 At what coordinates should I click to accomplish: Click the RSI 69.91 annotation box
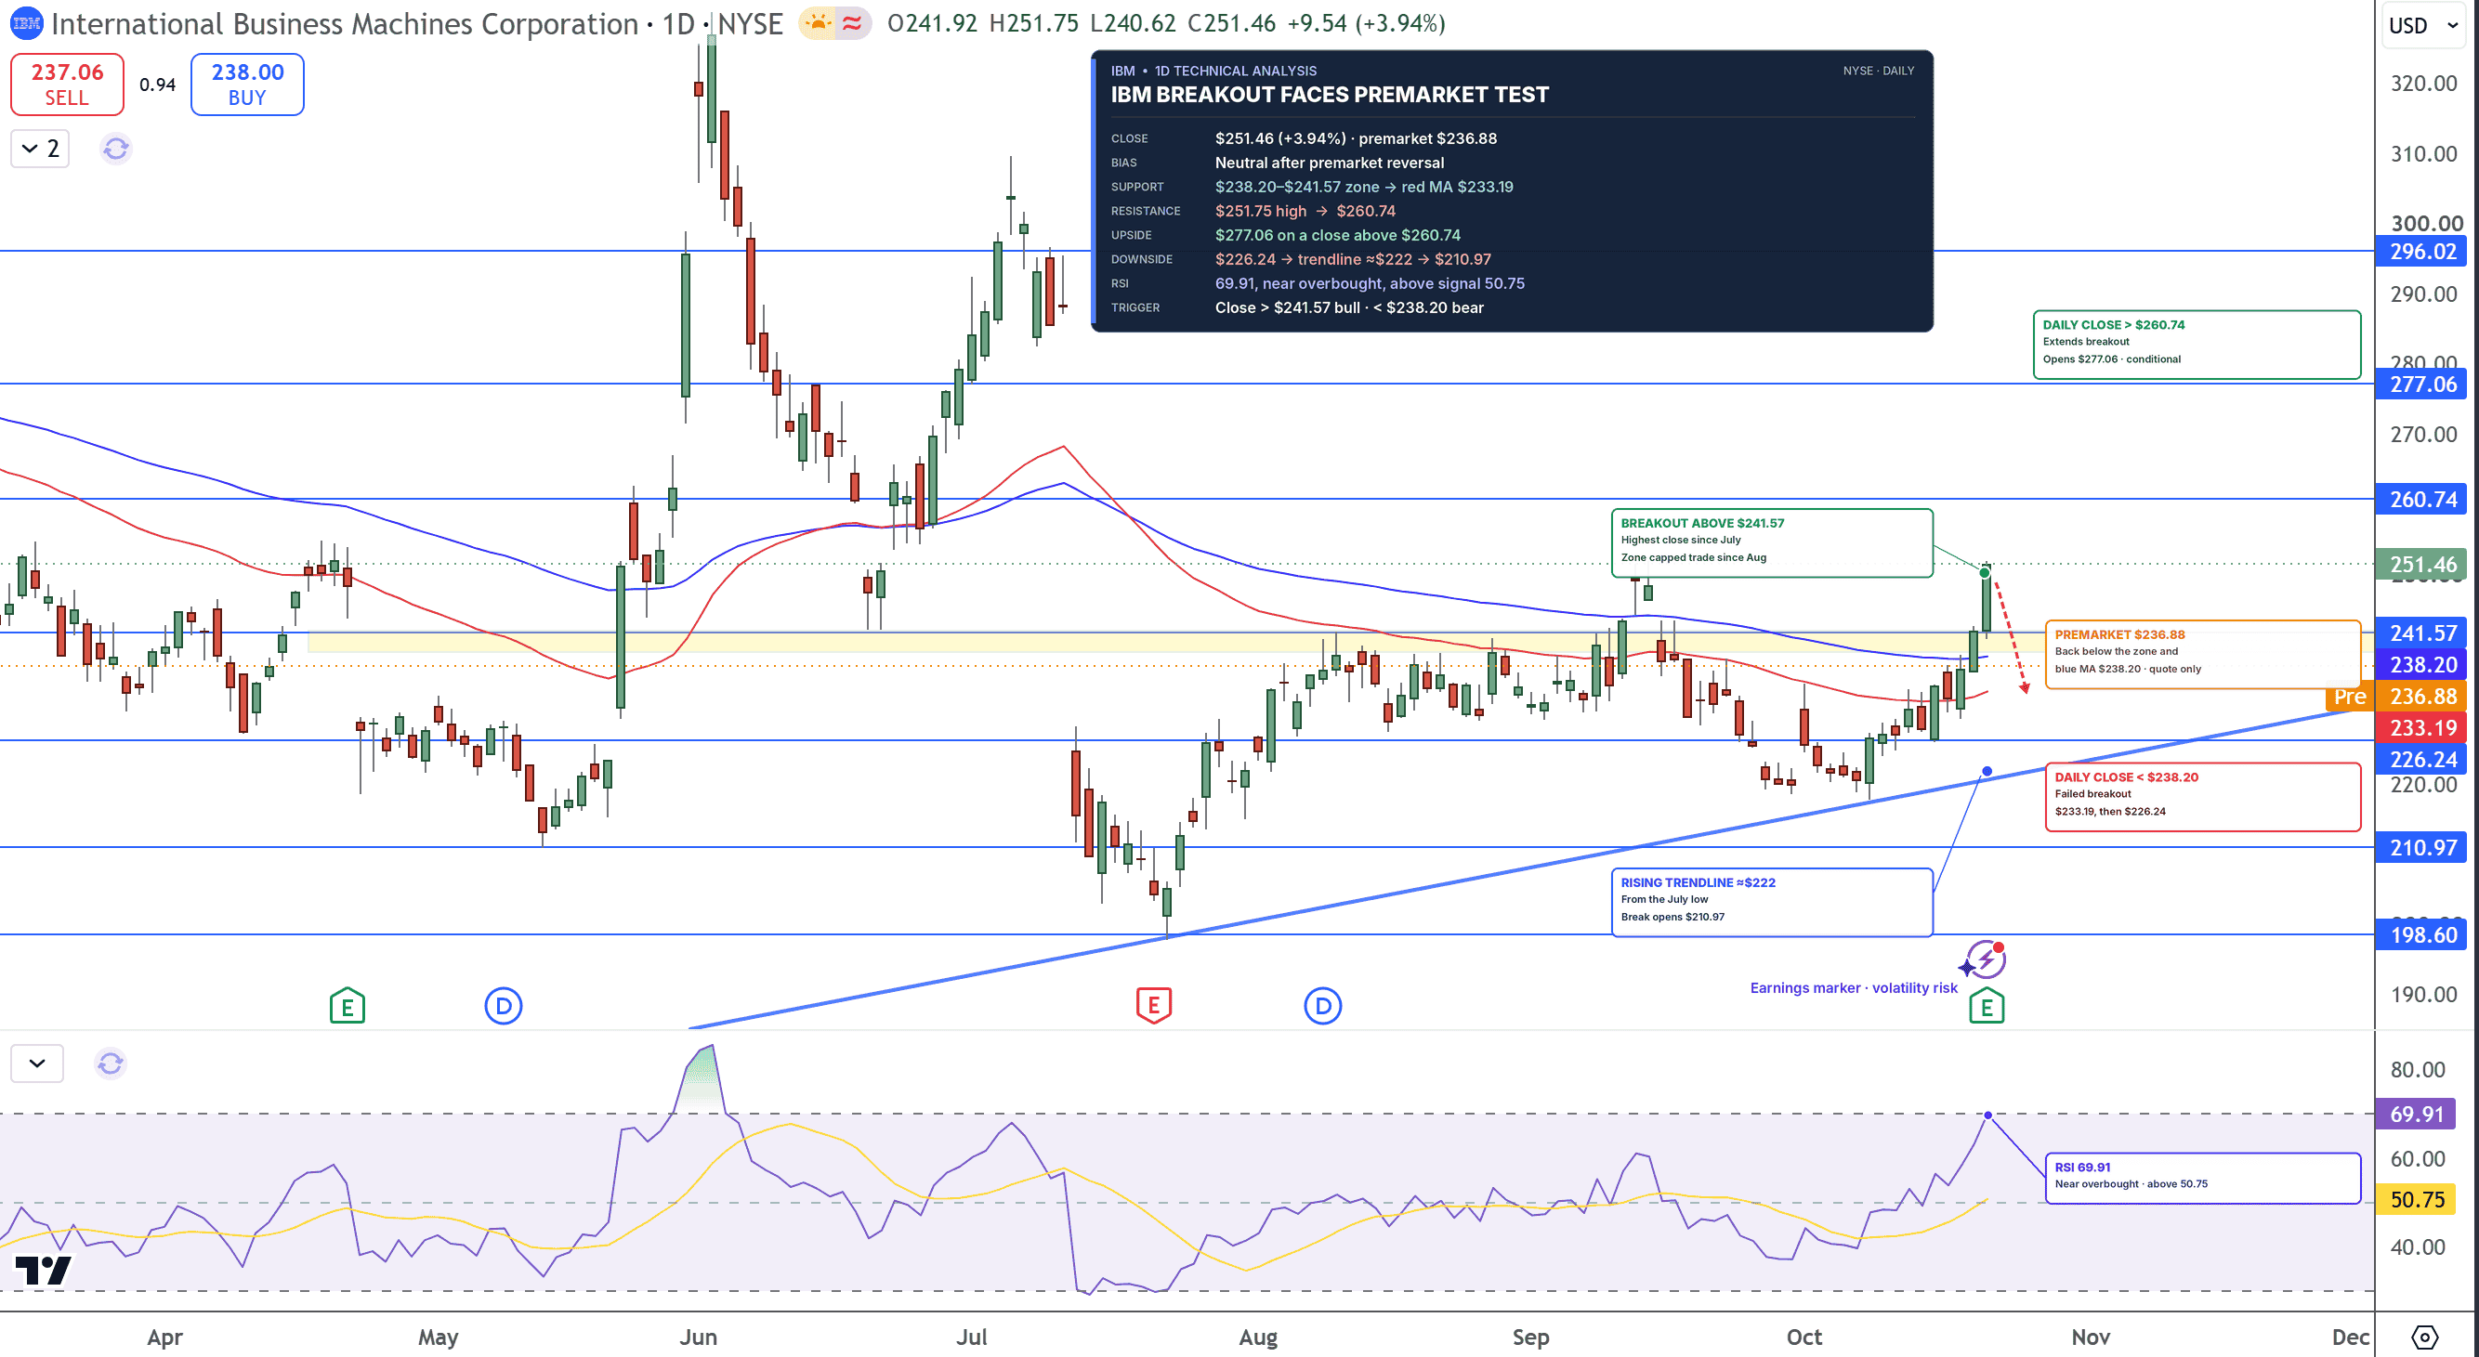tap(2202, 1177)
